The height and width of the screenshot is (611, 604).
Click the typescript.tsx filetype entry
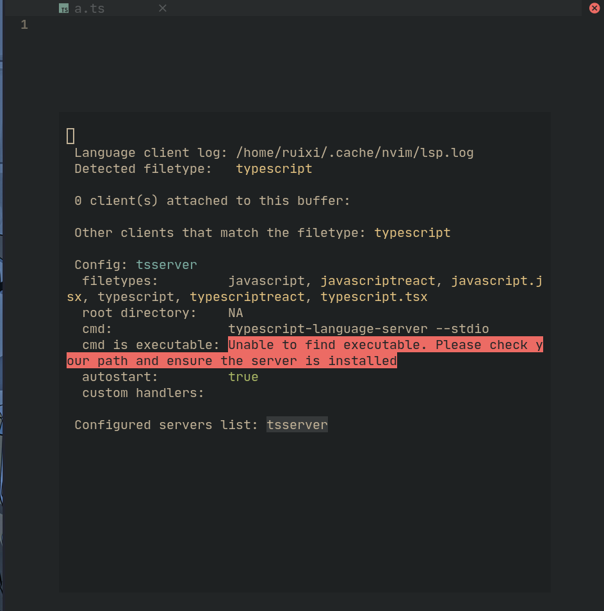[x=373, y=297]
